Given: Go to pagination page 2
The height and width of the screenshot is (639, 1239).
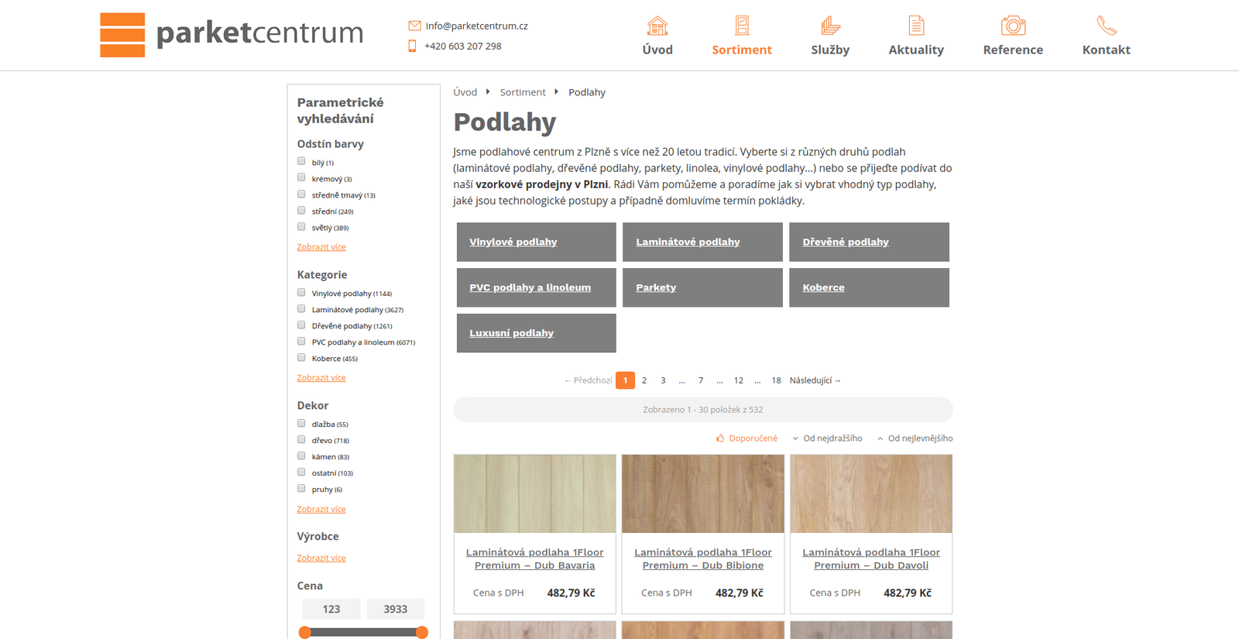Looking at the screenshot, I should pos(644,380).
